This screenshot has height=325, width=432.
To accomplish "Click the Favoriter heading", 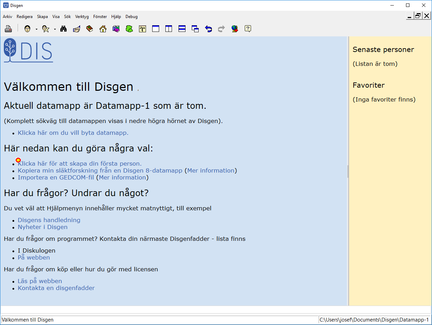I will tap(369, 85).
